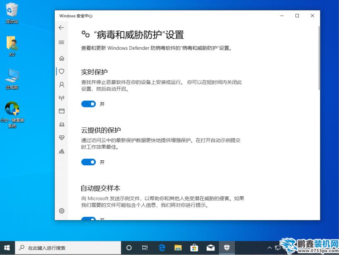
Task: Open Task View on taskbar
Action: coord(145,248)
